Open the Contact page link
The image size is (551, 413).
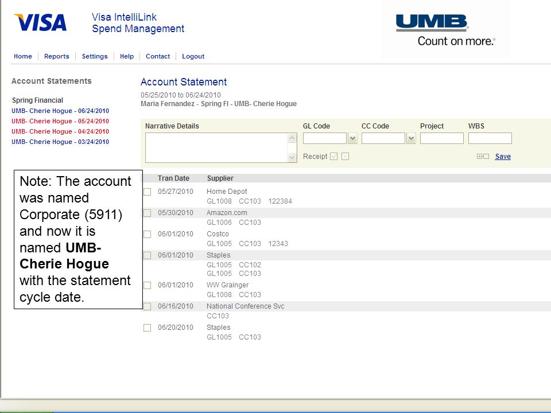pyautogui.click(x=158, y=56)
